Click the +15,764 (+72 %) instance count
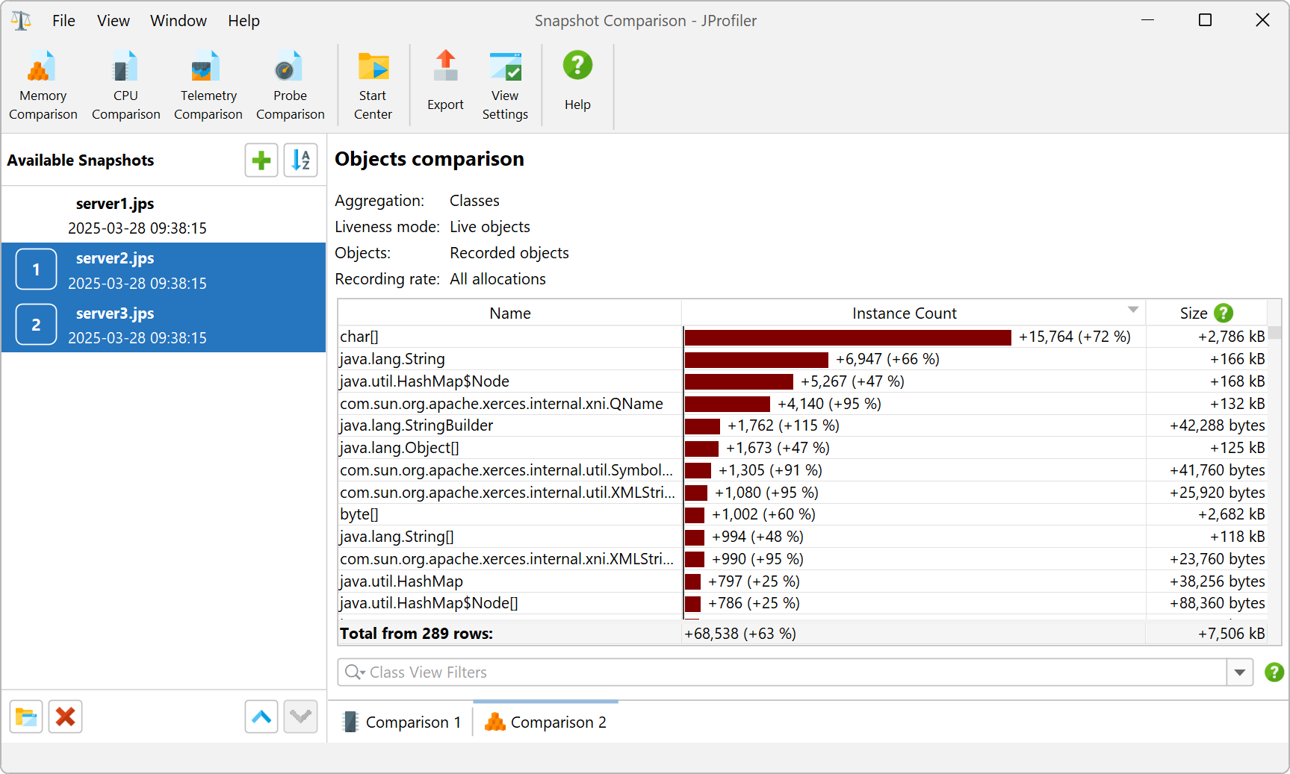1290x774 pixels. click(x=1075, y=337)
